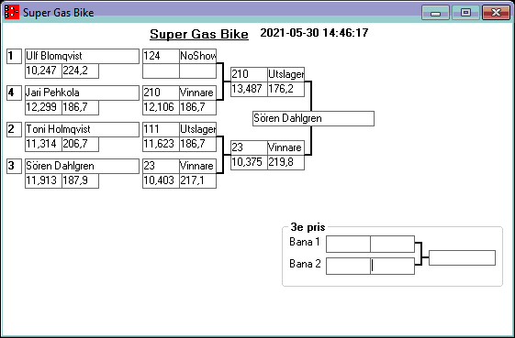
Task: Click first Bana 1 field in 3e pris
Action: point(348,245)
